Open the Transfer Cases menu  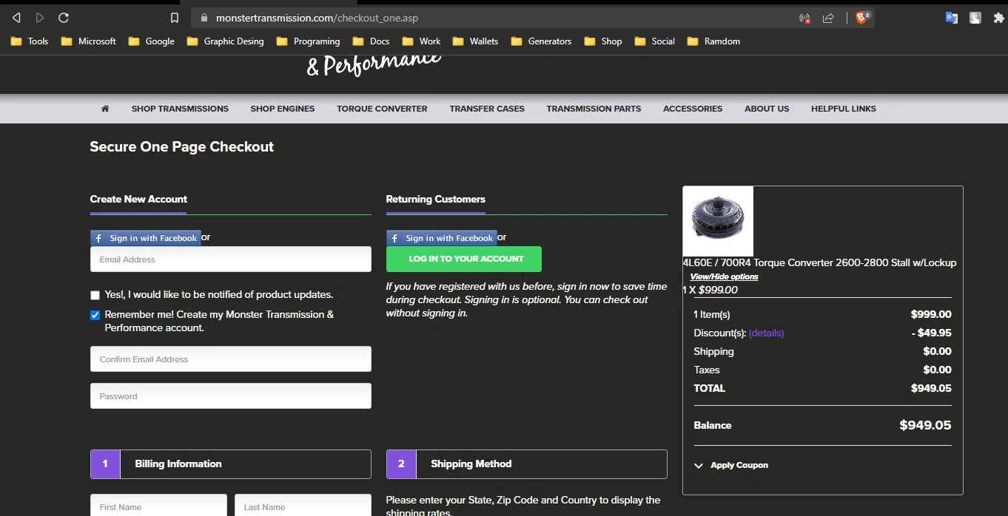coord(487,109)
